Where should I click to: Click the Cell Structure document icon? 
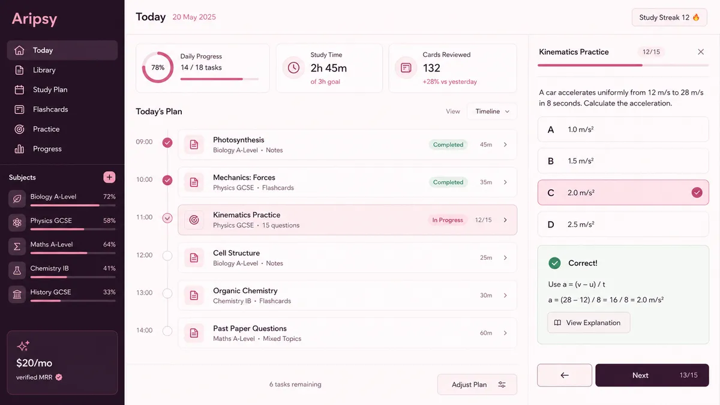[194, 257]
